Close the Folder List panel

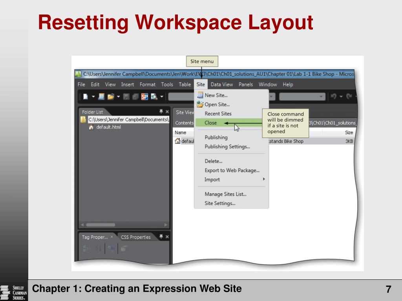pos(167,112)
